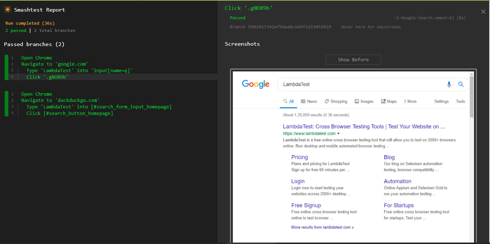This screenshot has height=244, width=490.
Task: Open search Settings in Google results
Action: (441, 102)
